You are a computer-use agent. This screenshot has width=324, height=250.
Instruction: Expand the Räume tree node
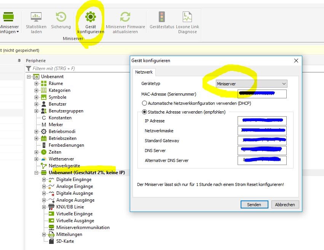point(37,83)
